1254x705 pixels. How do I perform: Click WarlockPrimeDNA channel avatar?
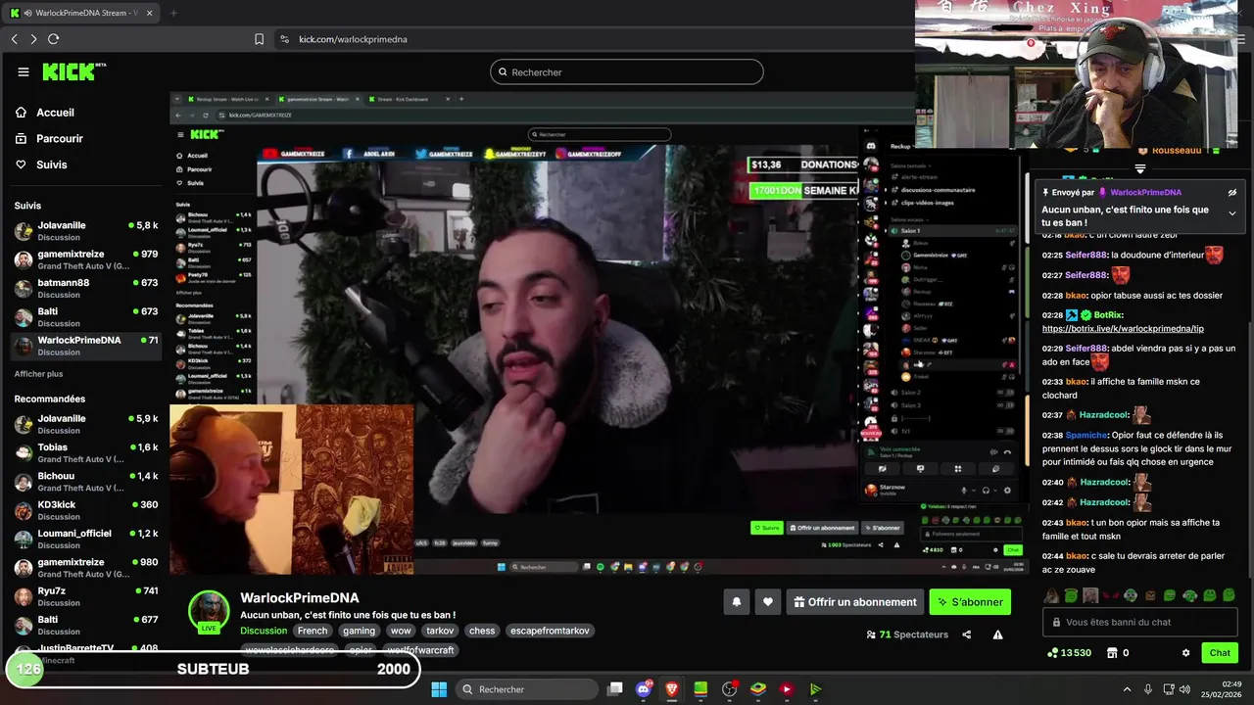209,610
